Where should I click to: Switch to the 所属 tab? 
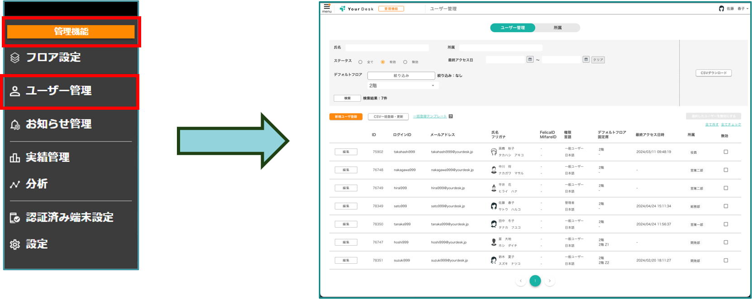coord(557,28)
